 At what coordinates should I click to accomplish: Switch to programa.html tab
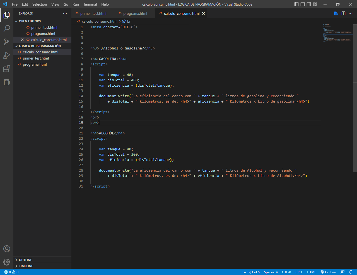tap(135, 13)
